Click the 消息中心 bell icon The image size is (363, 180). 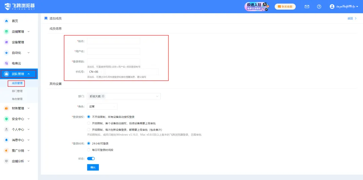point(7,140)
